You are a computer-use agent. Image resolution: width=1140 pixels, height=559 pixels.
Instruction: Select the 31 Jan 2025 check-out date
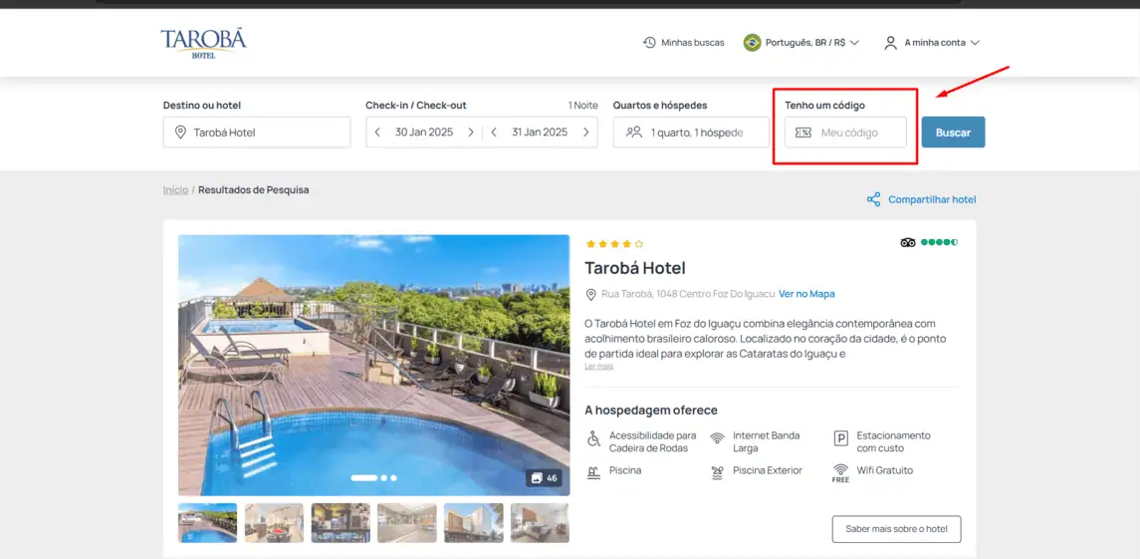(x=540, y=133)
